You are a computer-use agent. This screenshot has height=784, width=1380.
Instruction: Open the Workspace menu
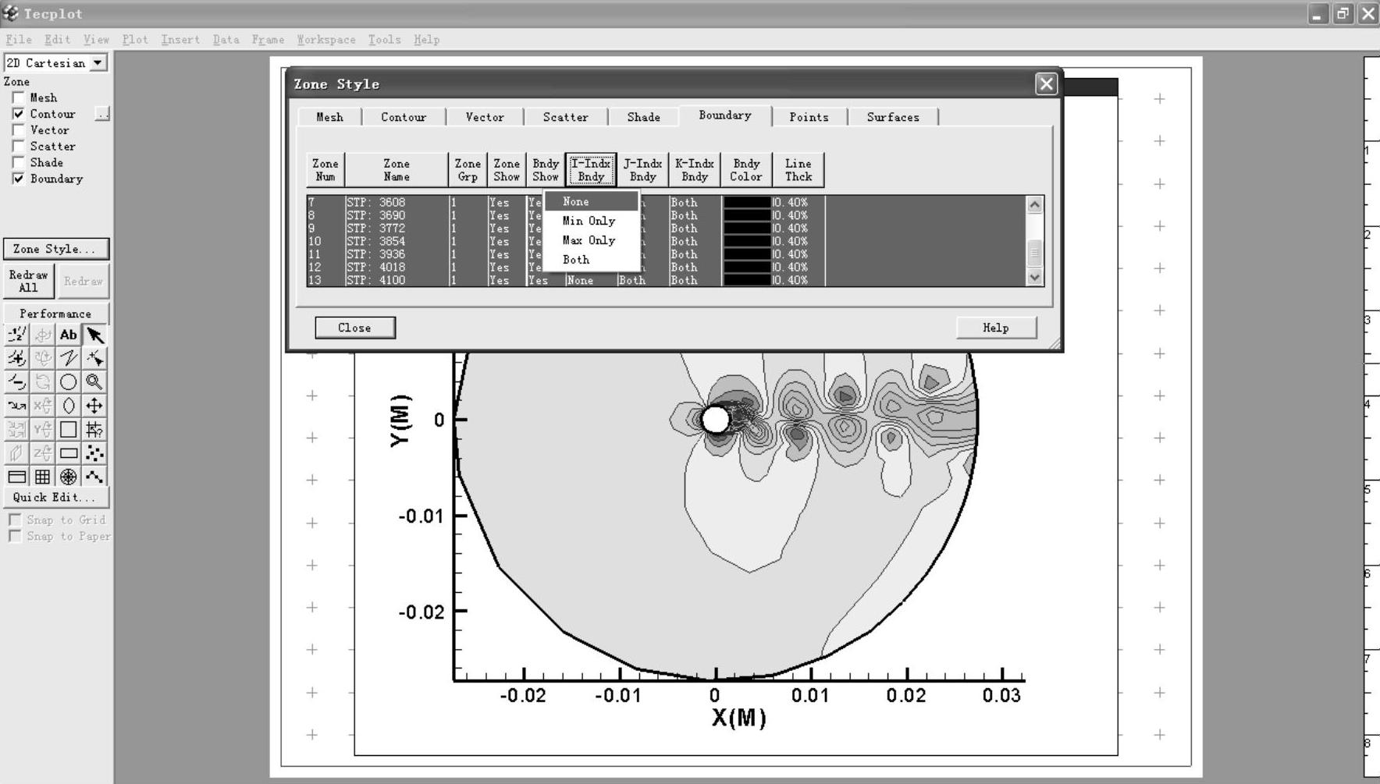click(326, 39)
